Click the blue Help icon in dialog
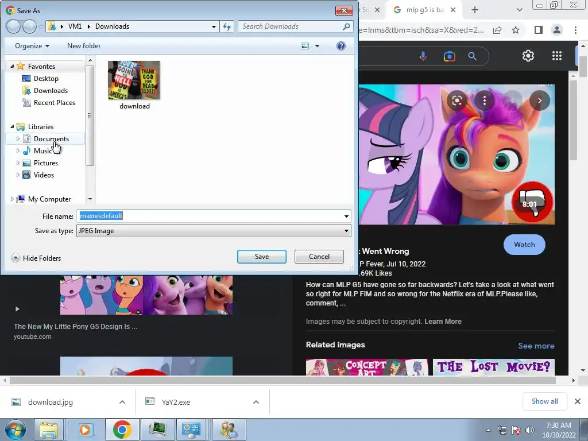 341,46
